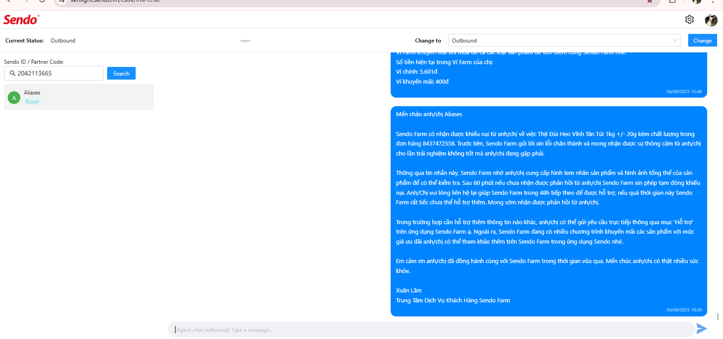Send the message with the paper plane icon
723x339 pixels.
[x=702, y=329]
